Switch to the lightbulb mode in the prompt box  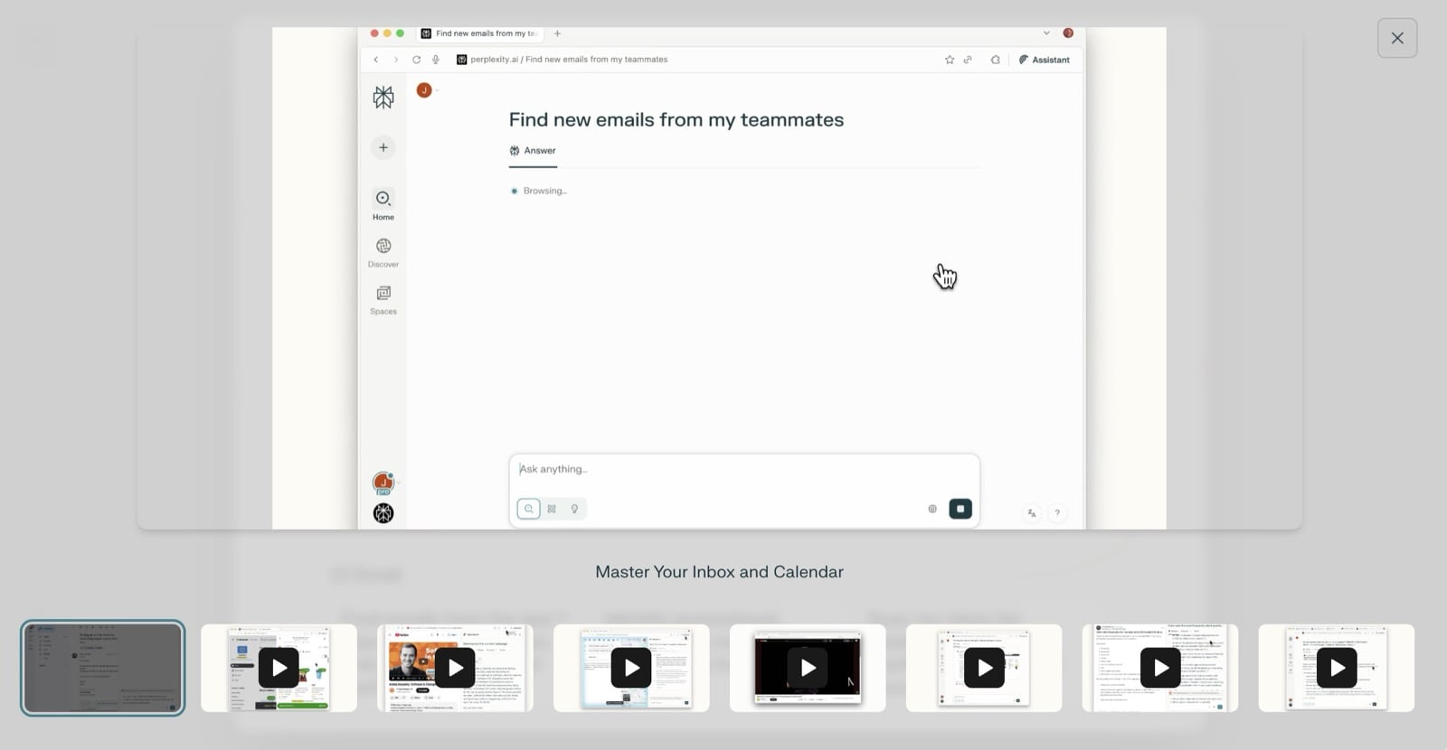(x=574, y=509)
